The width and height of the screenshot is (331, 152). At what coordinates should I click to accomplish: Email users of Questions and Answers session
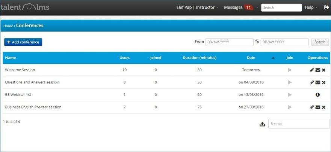[317, 82]
